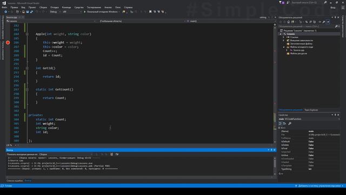
Task: Click View Code icon in Solution Explorer toolbar
Action: tap(320, 22)
